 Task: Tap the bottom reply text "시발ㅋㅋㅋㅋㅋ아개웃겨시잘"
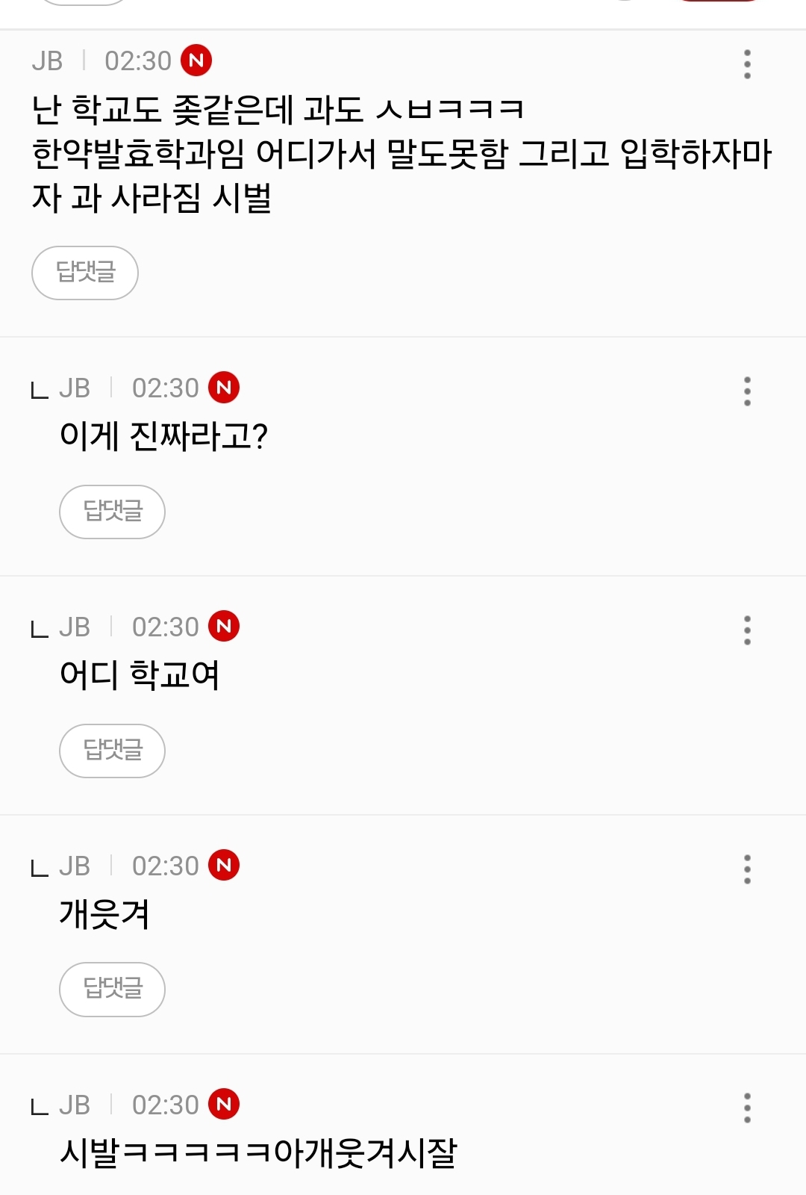258,1153
